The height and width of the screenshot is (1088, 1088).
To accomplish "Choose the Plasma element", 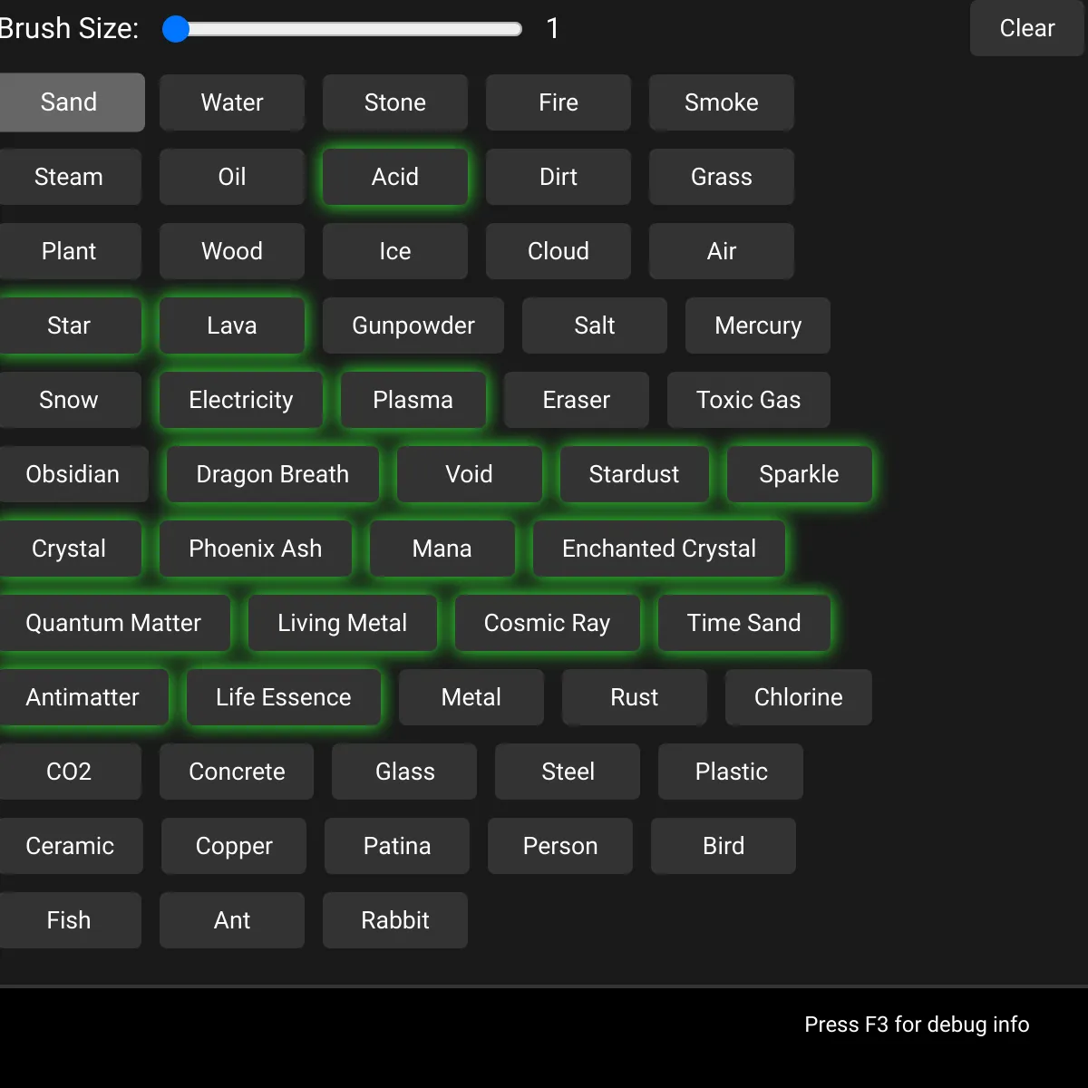I will (413, 400).
